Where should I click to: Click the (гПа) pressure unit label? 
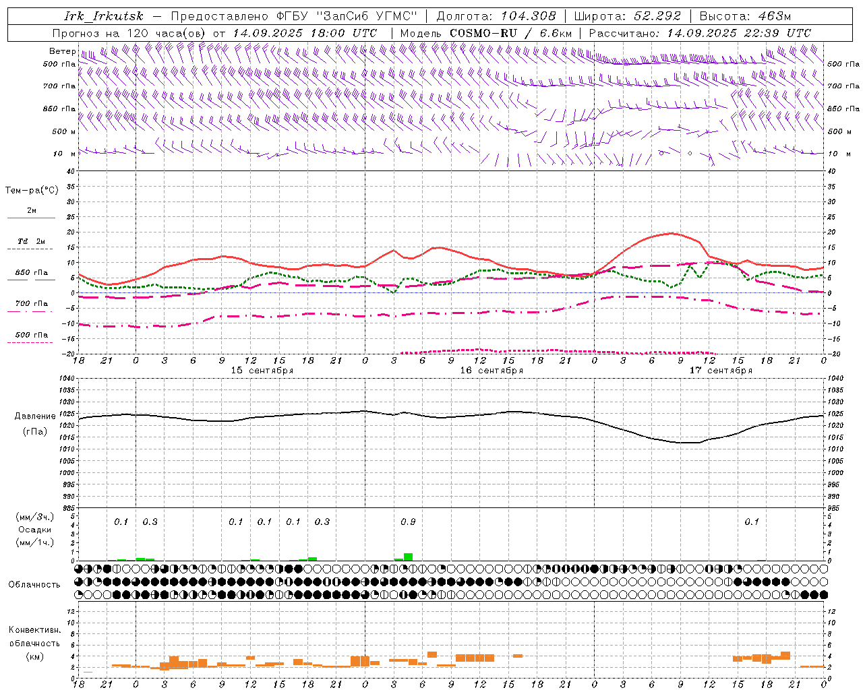[35, 432]
